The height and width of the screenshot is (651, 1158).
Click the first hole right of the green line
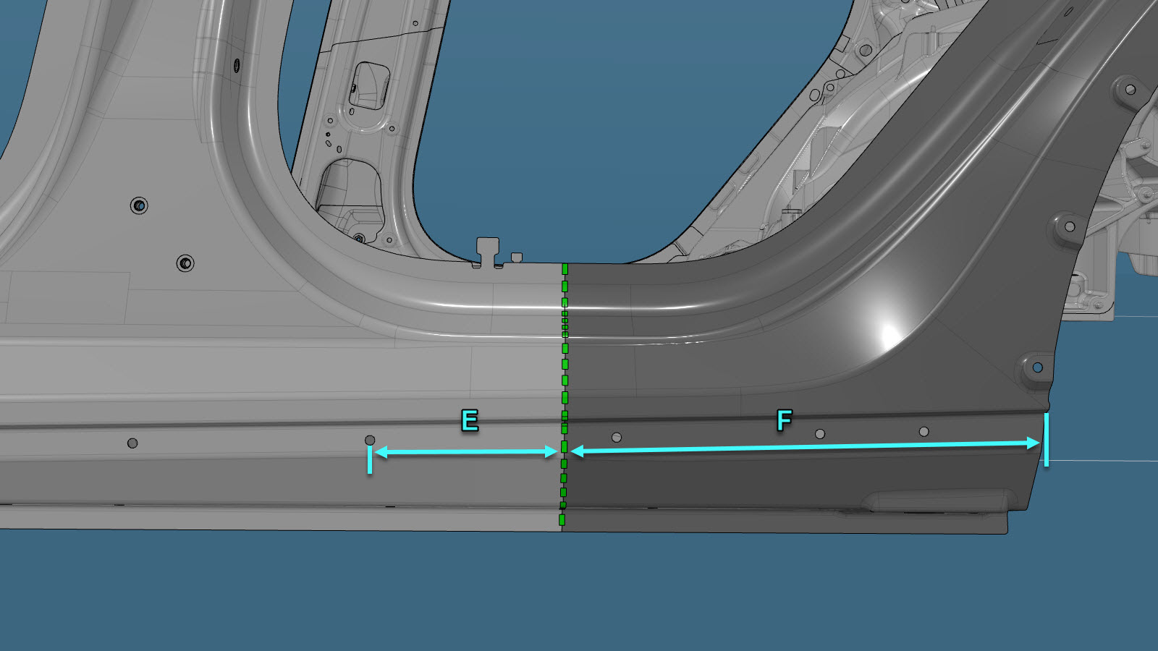click(x=617, y=437)
